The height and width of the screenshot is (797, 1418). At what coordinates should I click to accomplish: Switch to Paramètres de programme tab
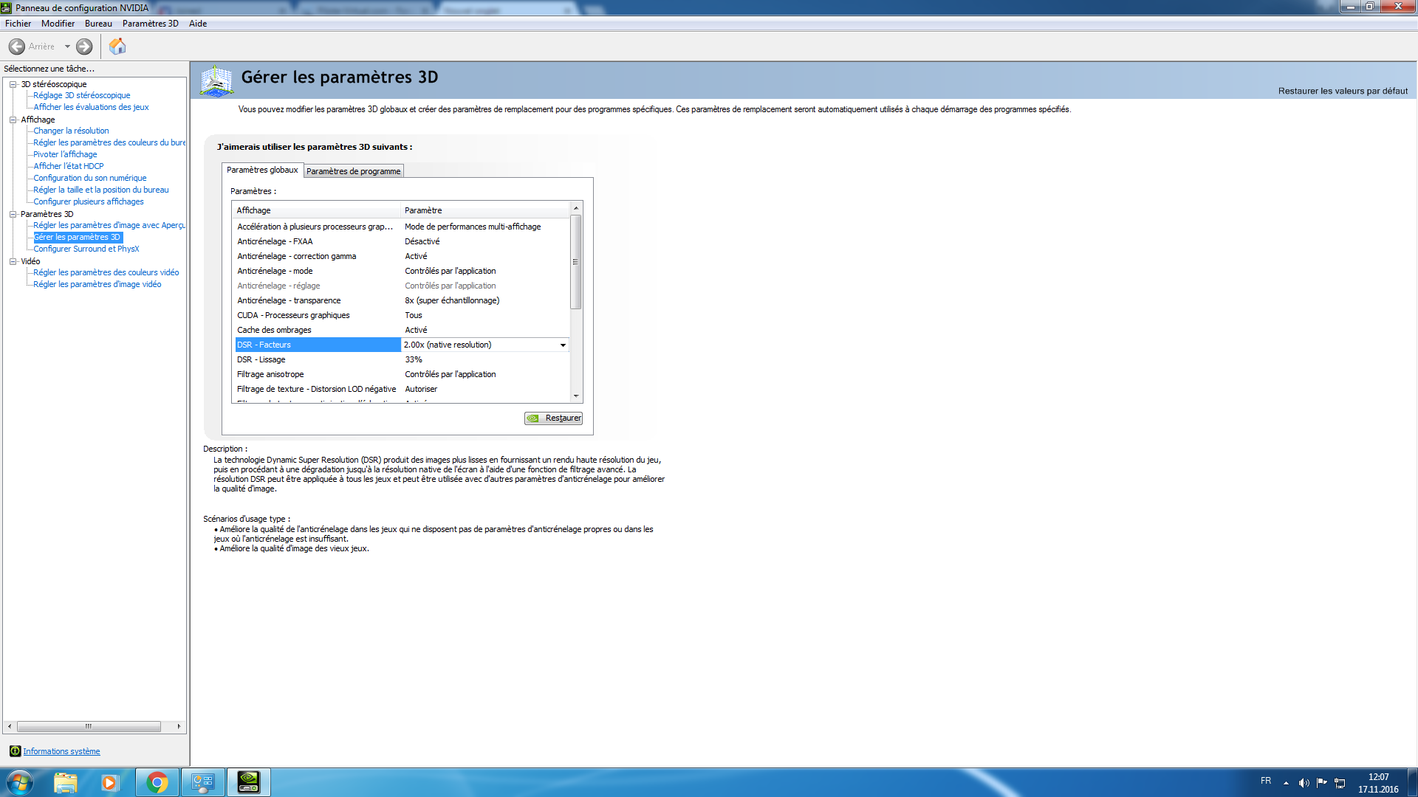coord(354,171)
